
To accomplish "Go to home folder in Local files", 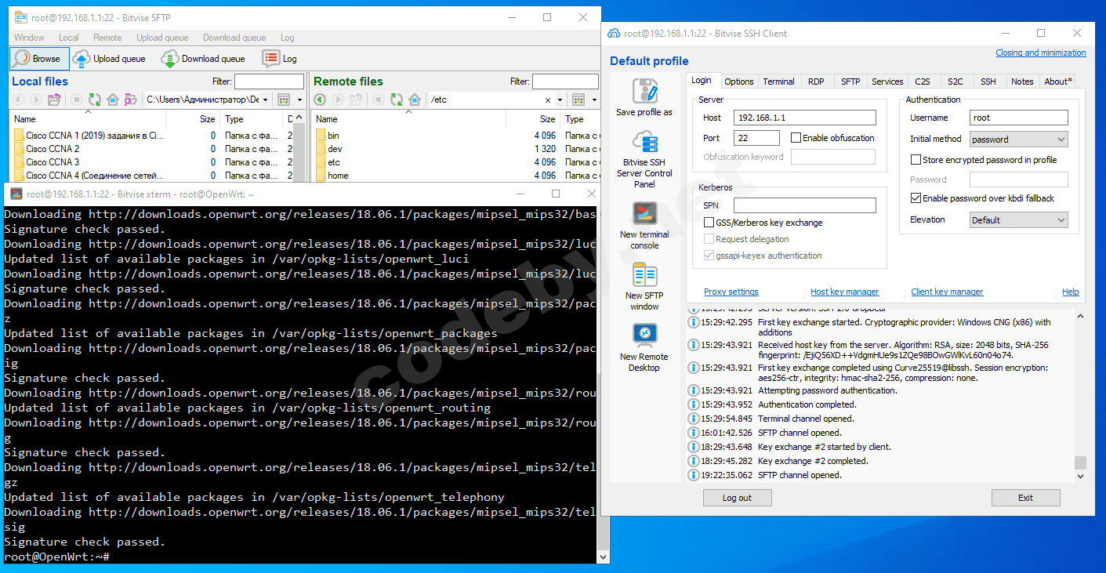I will click(113, 100).
